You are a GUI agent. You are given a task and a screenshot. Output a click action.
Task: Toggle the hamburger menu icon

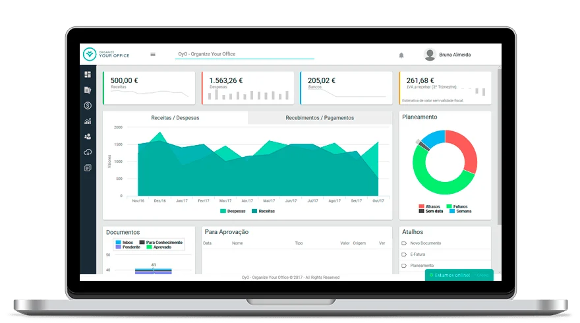click(153, 55)
